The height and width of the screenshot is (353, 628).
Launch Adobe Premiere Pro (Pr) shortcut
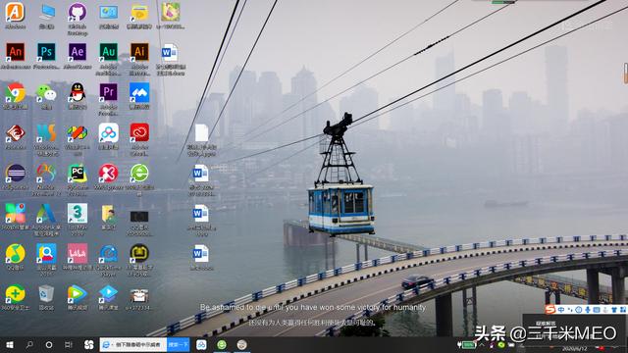[x=109, y=92]
